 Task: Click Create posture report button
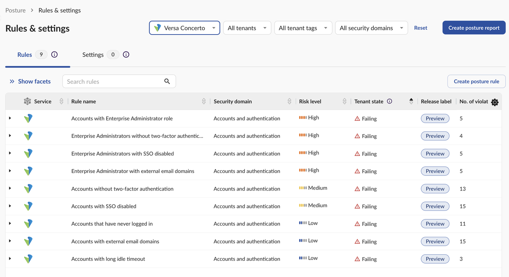pos(474,28)
